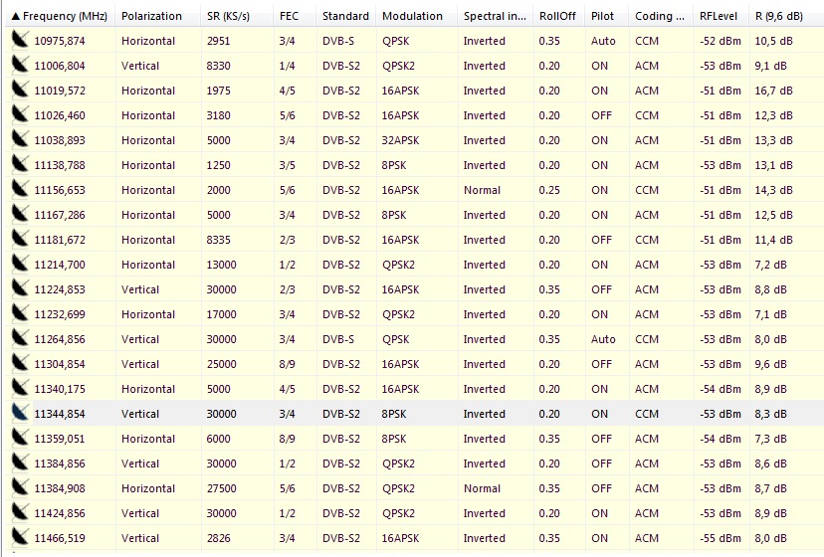Select the 11264,856 DVB-S standard cell

[x=337, y=339]
